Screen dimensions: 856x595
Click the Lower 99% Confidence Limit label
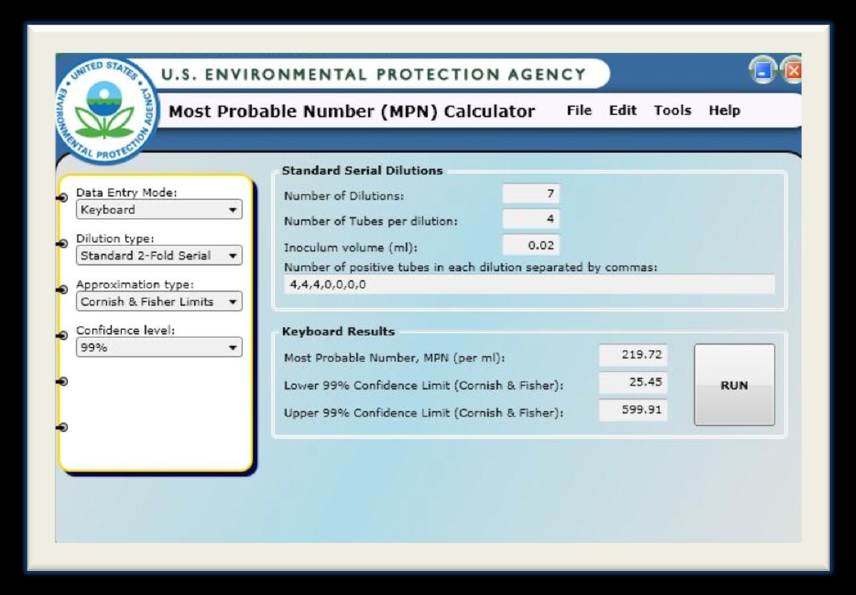pyautogui.click(x=424, y=385)
